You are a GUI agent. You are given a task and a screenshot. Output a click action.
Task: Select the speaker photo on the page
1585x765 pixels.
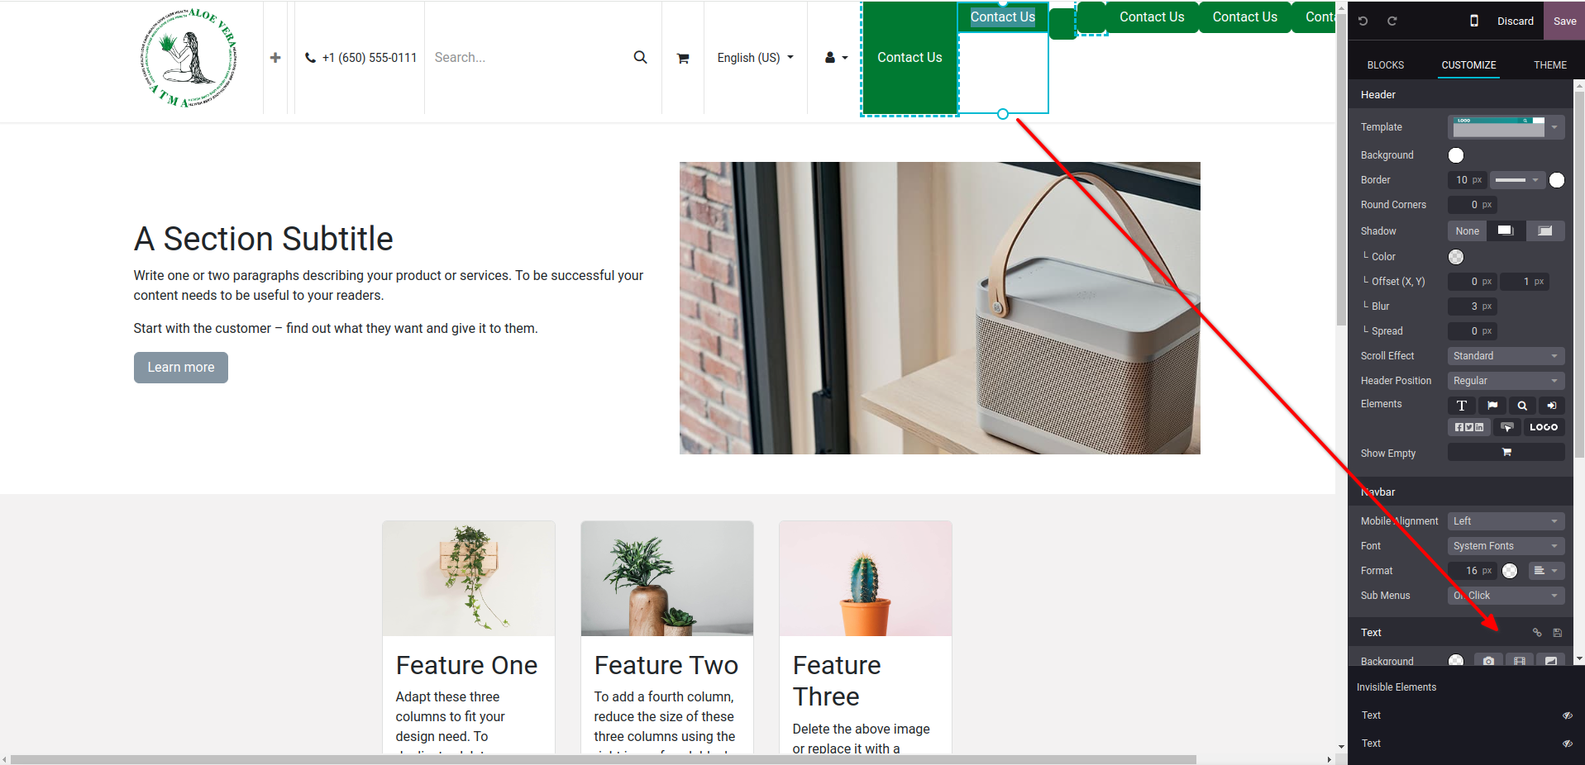point(939,308)
